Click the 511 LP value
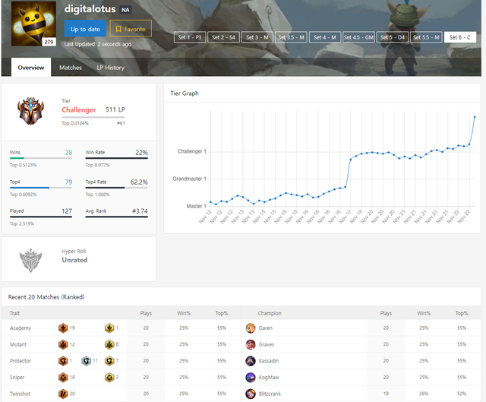The image size is (486, 402). click(x=115, y=109)
